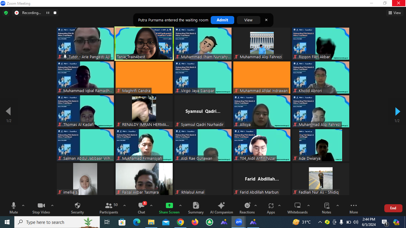Open the Participants panel
Viewport: 406px width, 228px height.
[109, 205]
